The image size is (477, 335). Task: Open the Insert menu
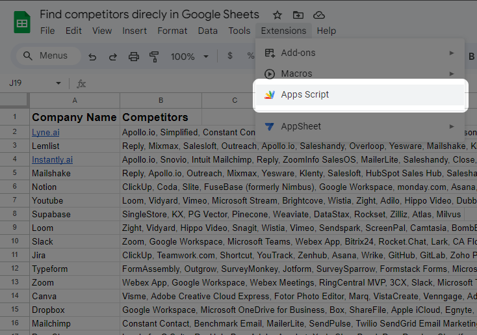tap(135, 31)
